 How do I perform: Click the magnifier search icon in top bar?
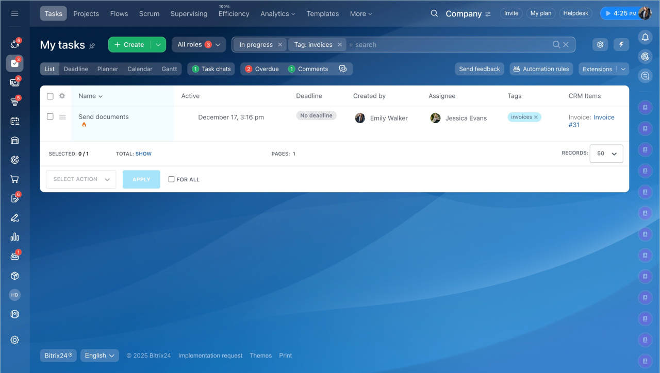pos(434,13)
